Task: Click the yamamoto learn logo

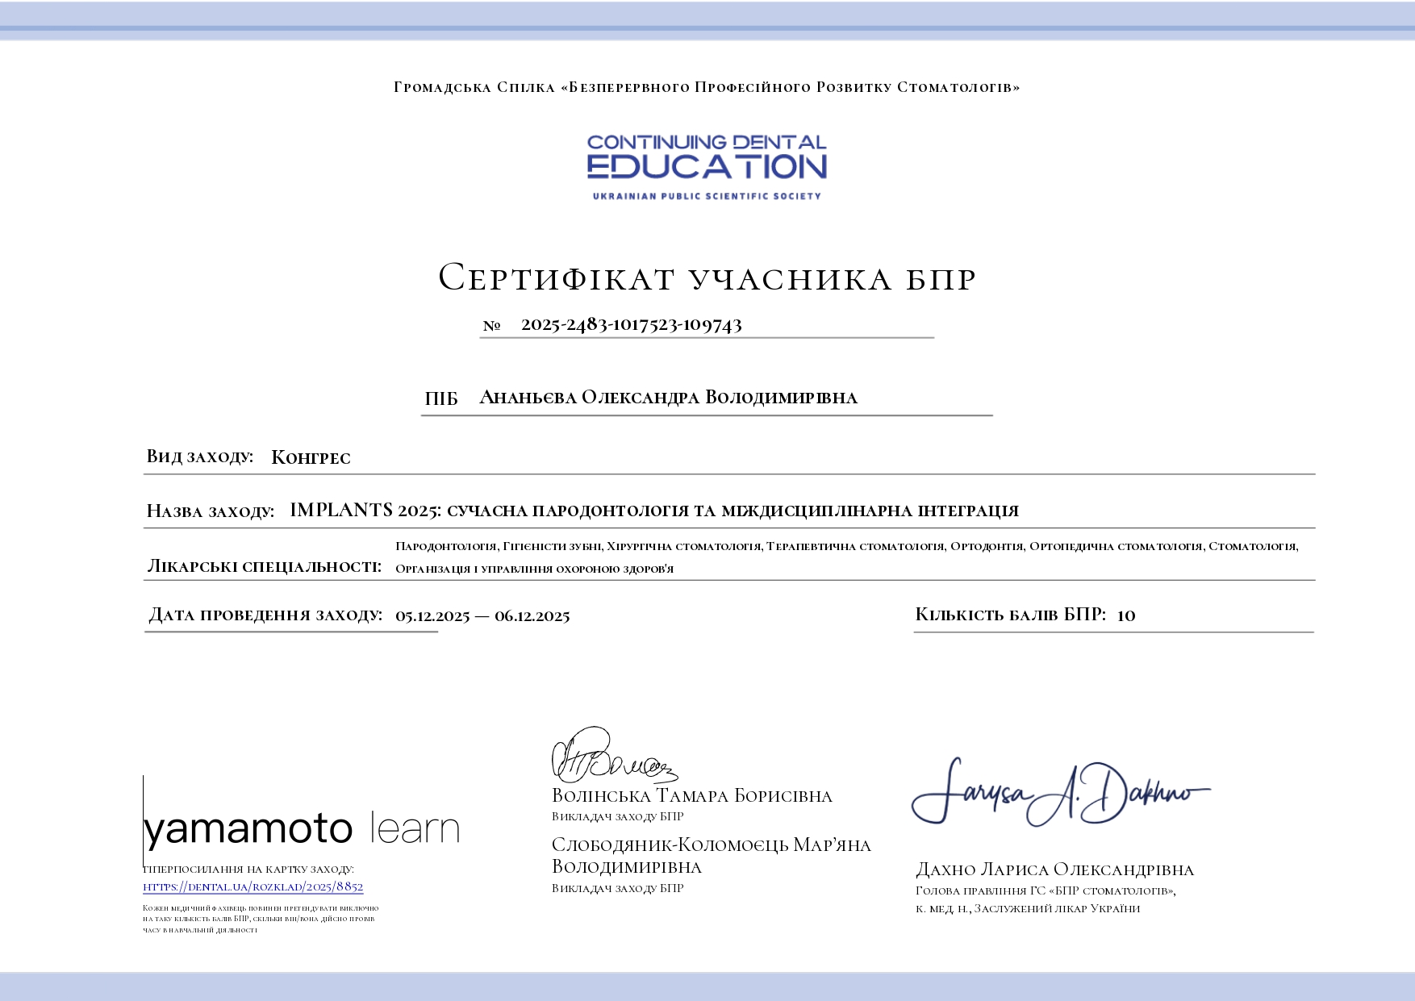Action: tap(302, 828)
